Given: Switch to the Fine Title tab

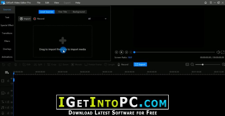Looking at the screenshot, I should pos(62,12).
